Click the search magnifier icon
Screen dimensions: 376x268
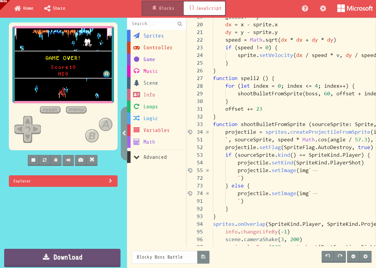pyautogui.click(x=180, y=24)
